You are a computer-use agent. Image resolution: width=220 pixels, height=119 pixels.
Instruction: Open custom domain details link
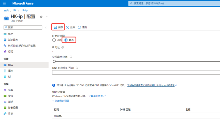tap(151, 85)
